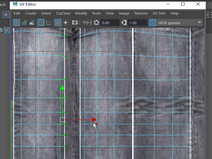Click the isolate select dotted circle icon
Screen dimensions: 212x159
tap(66, 23)
